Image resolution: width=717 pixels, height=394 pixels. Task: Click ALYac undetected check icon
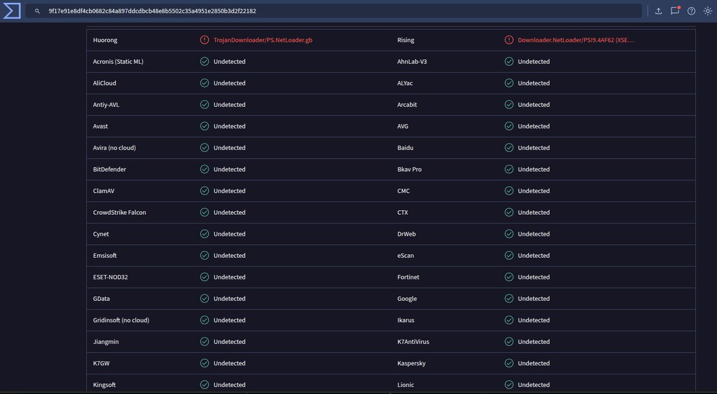(509, 83)
